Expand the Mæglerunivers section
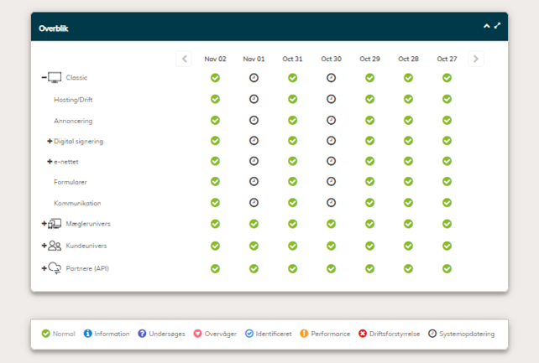Viewport: 539px width, 363px height. (44, 224)
